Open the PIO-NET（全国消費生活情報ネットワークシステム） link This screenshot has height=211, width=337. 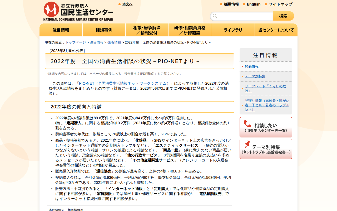(x=125, y=83)
